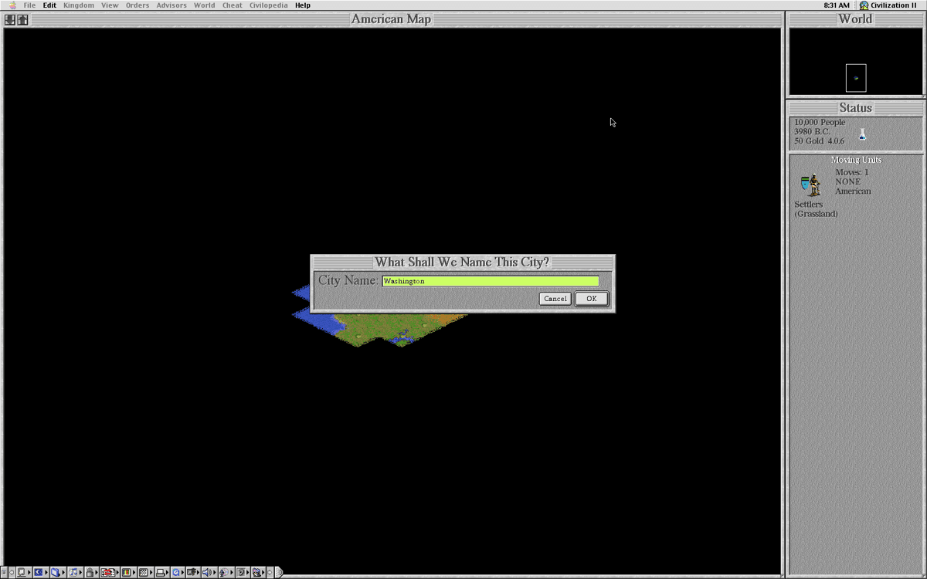Open the File menu
Viewport: 927px width, 579px height.
pos(29,5)
